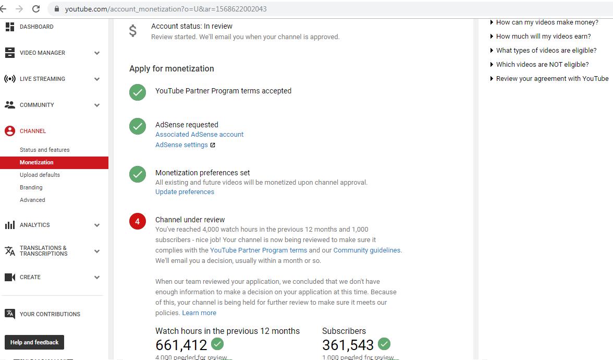The height and width of the screenshot is (360, 613).
Task: Click the Community people icon
Action: (x=10, y=105)
